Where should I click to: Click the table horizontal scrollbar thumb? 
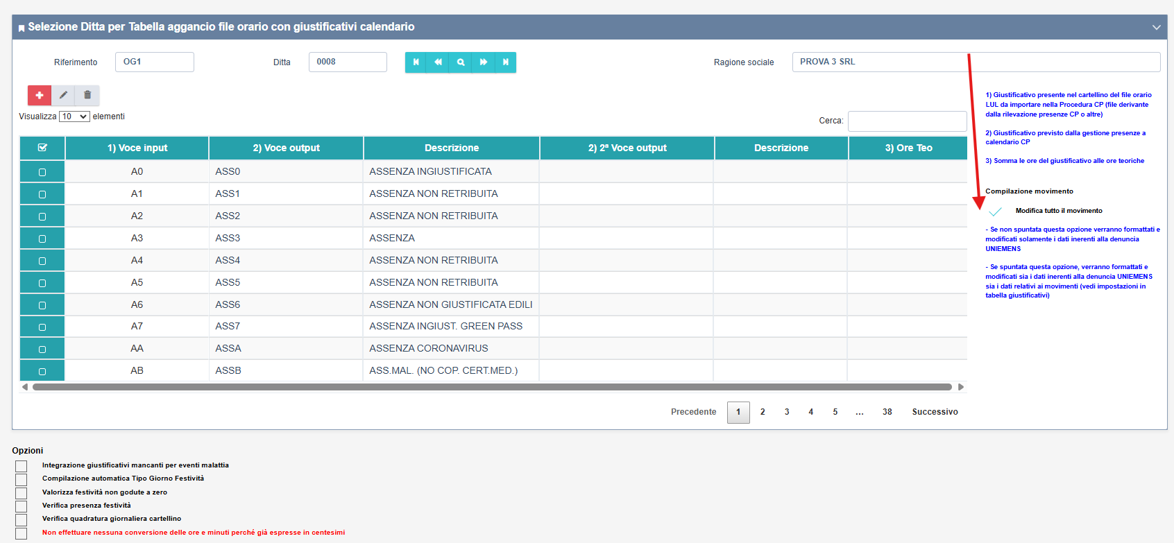tap(492, 387)
